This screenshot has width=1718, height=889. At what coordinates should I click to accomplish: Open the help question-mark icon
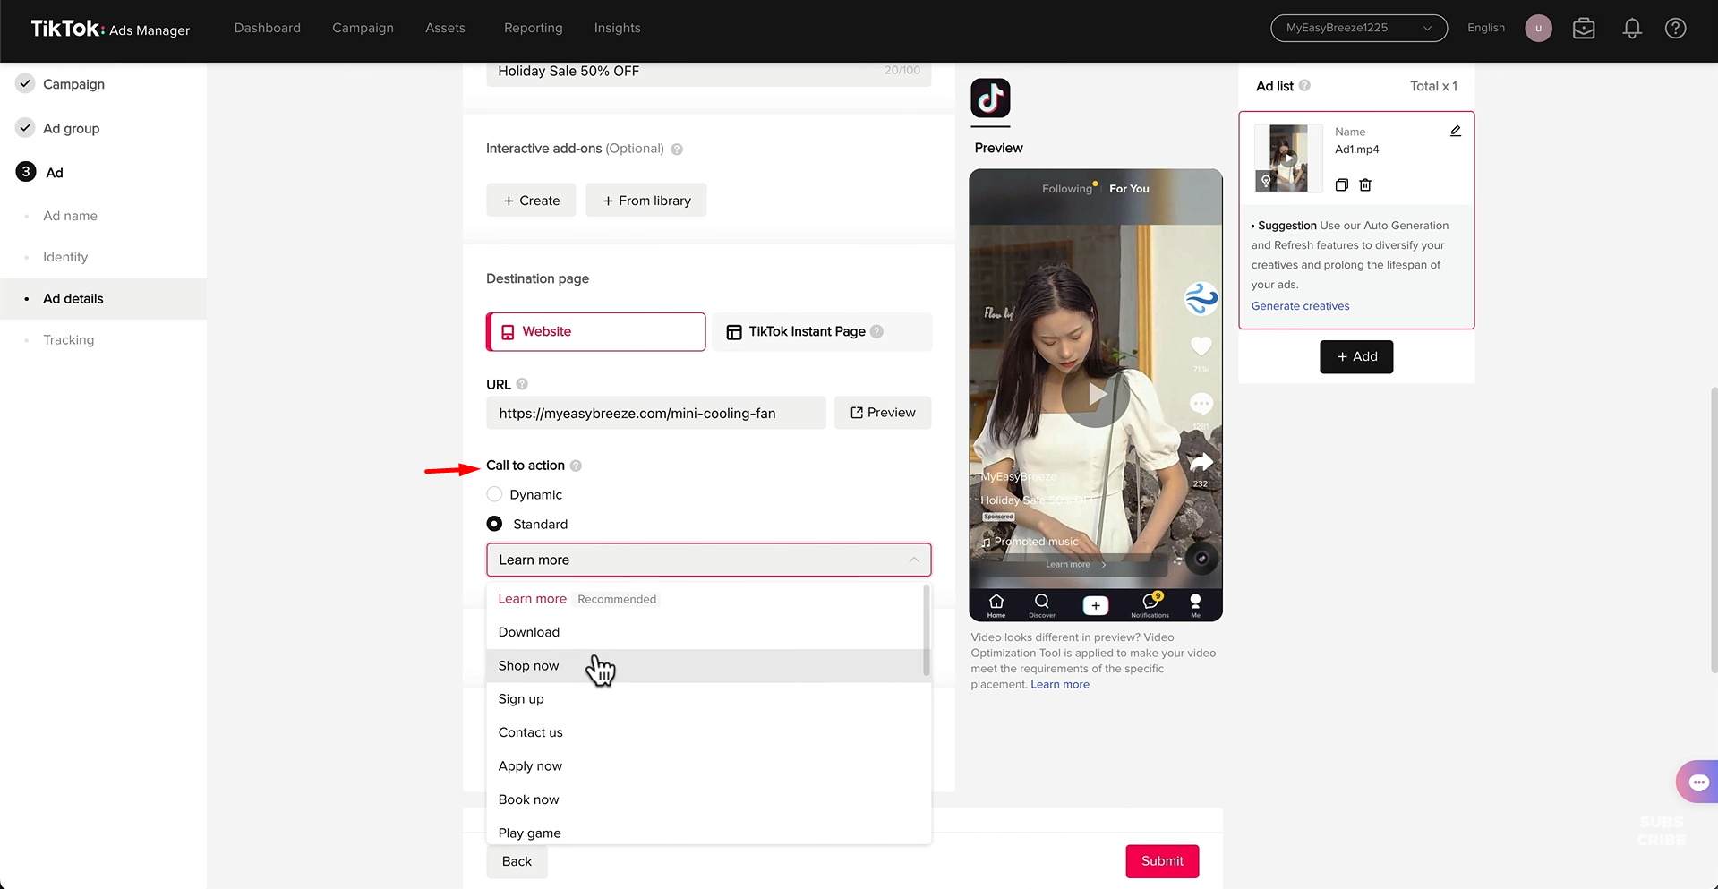[x=1674, y=28]
